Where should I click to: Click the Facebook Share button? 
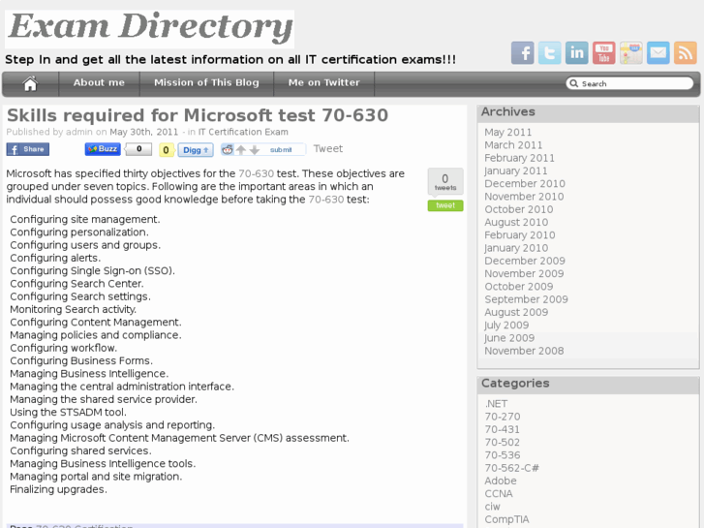pos(28,149)
